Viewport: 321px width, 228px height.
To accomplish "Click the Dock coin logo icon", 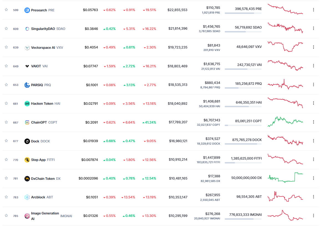I will [x=27, y=141].
